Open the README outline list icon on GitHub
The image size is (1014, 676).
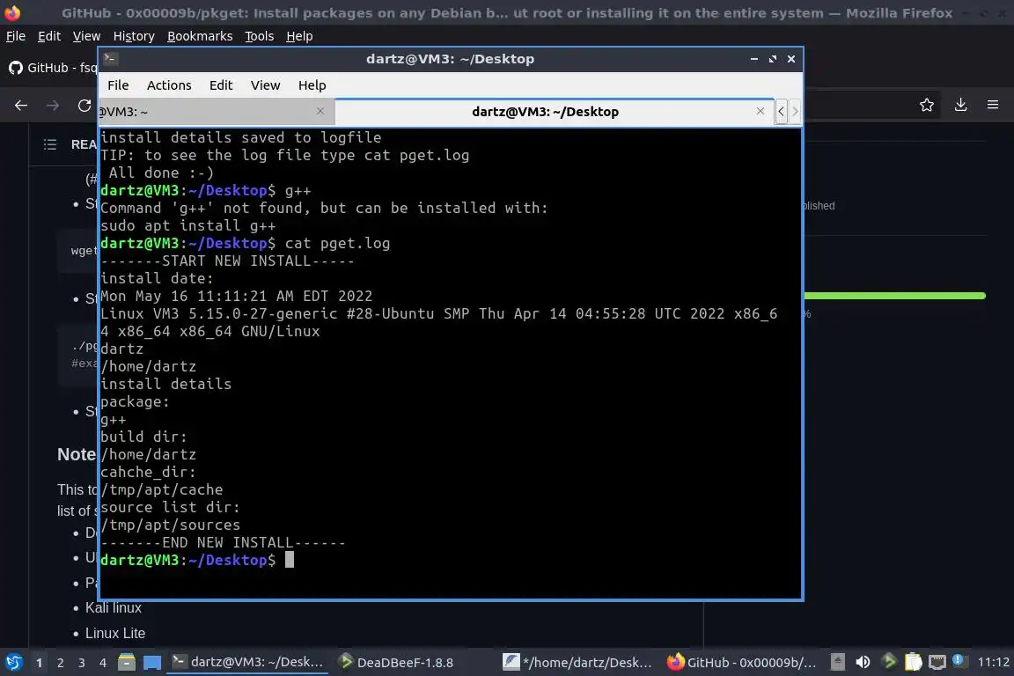(x=50, y=144)
